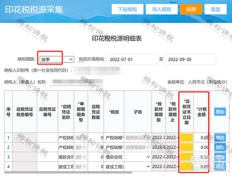
Task: Click the 导入模板 button
Action: (162, 9)
